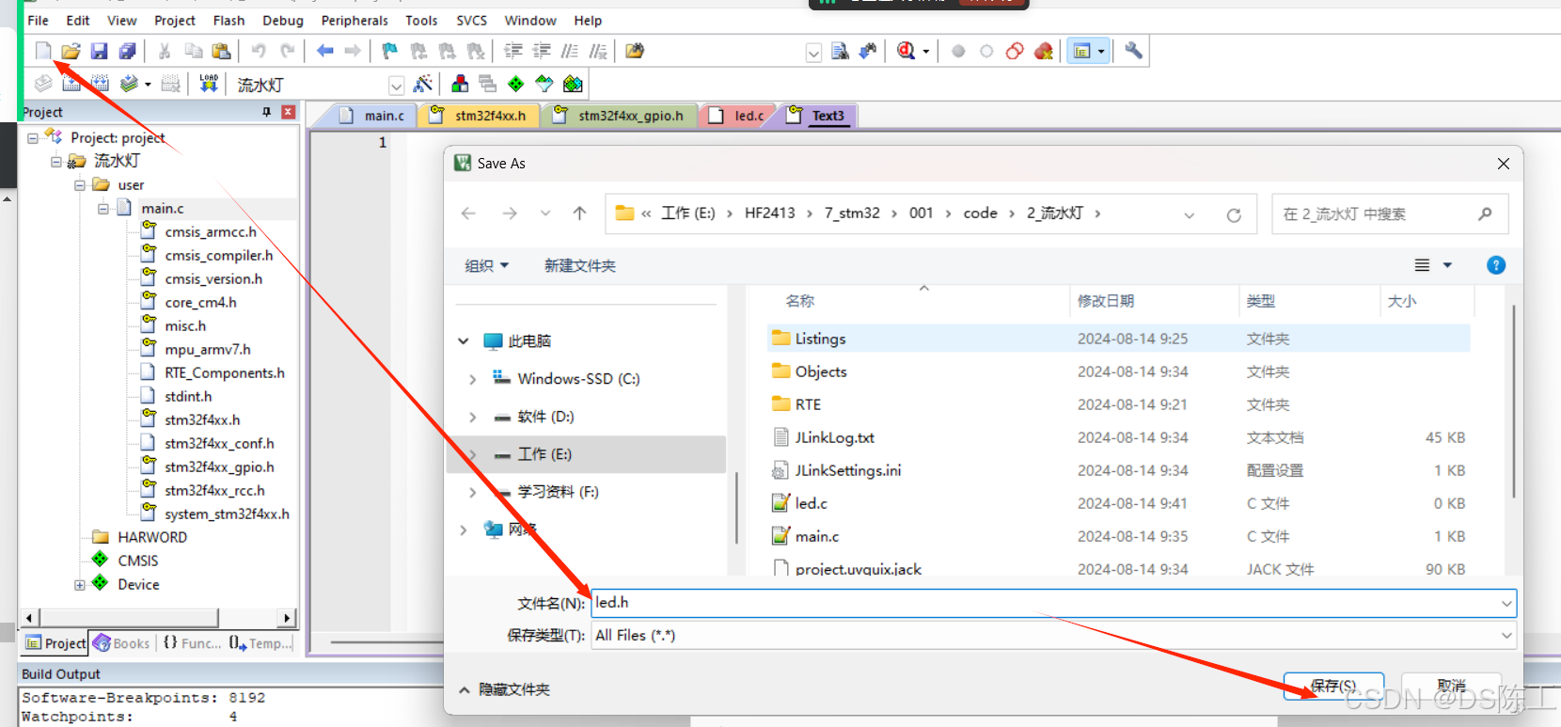The height and width of the screenshot is (727, 1561).
Task: Click the search box 在 2_流水灯 中搜索
Action: point(1390,214)
